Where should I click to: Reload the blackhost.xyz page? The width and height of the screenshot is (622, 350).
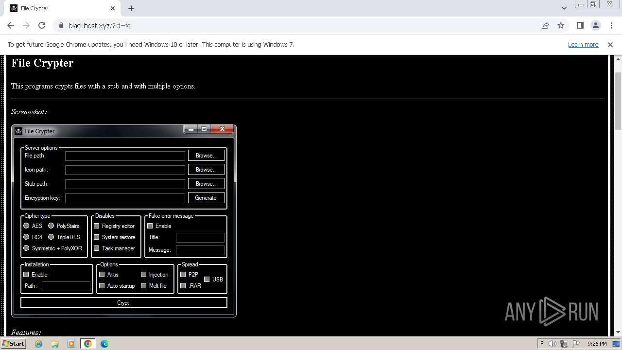coord(42,25)
